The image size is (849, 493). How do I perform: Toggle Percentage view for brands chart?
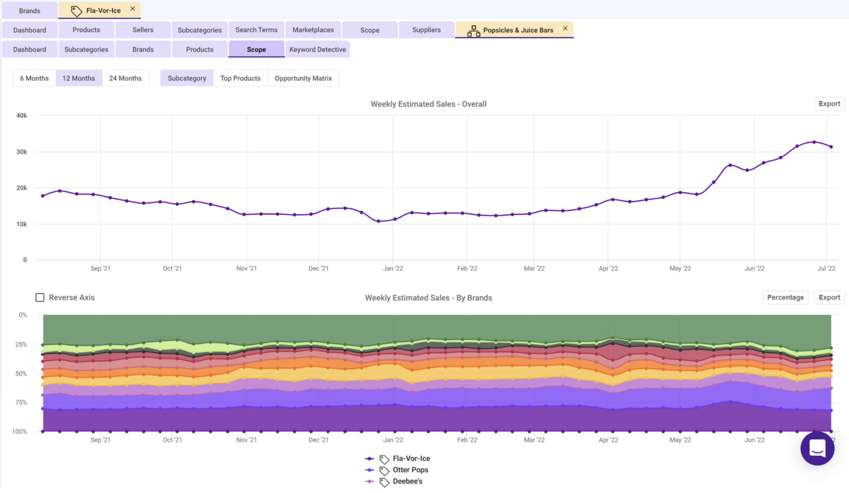pos(785,298)
